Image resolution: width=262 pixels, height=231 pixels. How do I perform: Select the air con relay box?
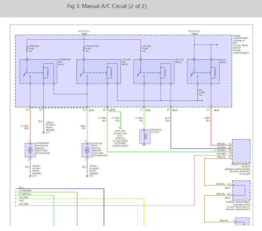click(154, 71)
